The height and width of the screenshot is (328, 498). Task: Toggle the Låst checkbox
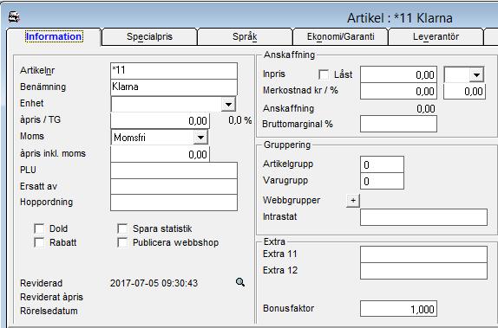click(x=324, y=74)
